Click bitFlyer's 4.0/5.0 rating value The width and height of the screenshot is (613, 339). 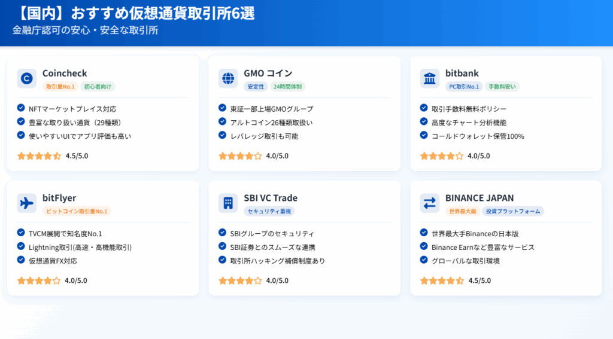(76, 280)
